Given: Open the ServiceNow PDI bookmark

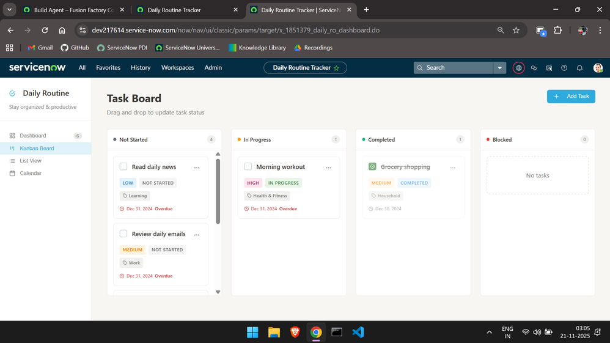Looking at the screenshot, I should [122, 48].
